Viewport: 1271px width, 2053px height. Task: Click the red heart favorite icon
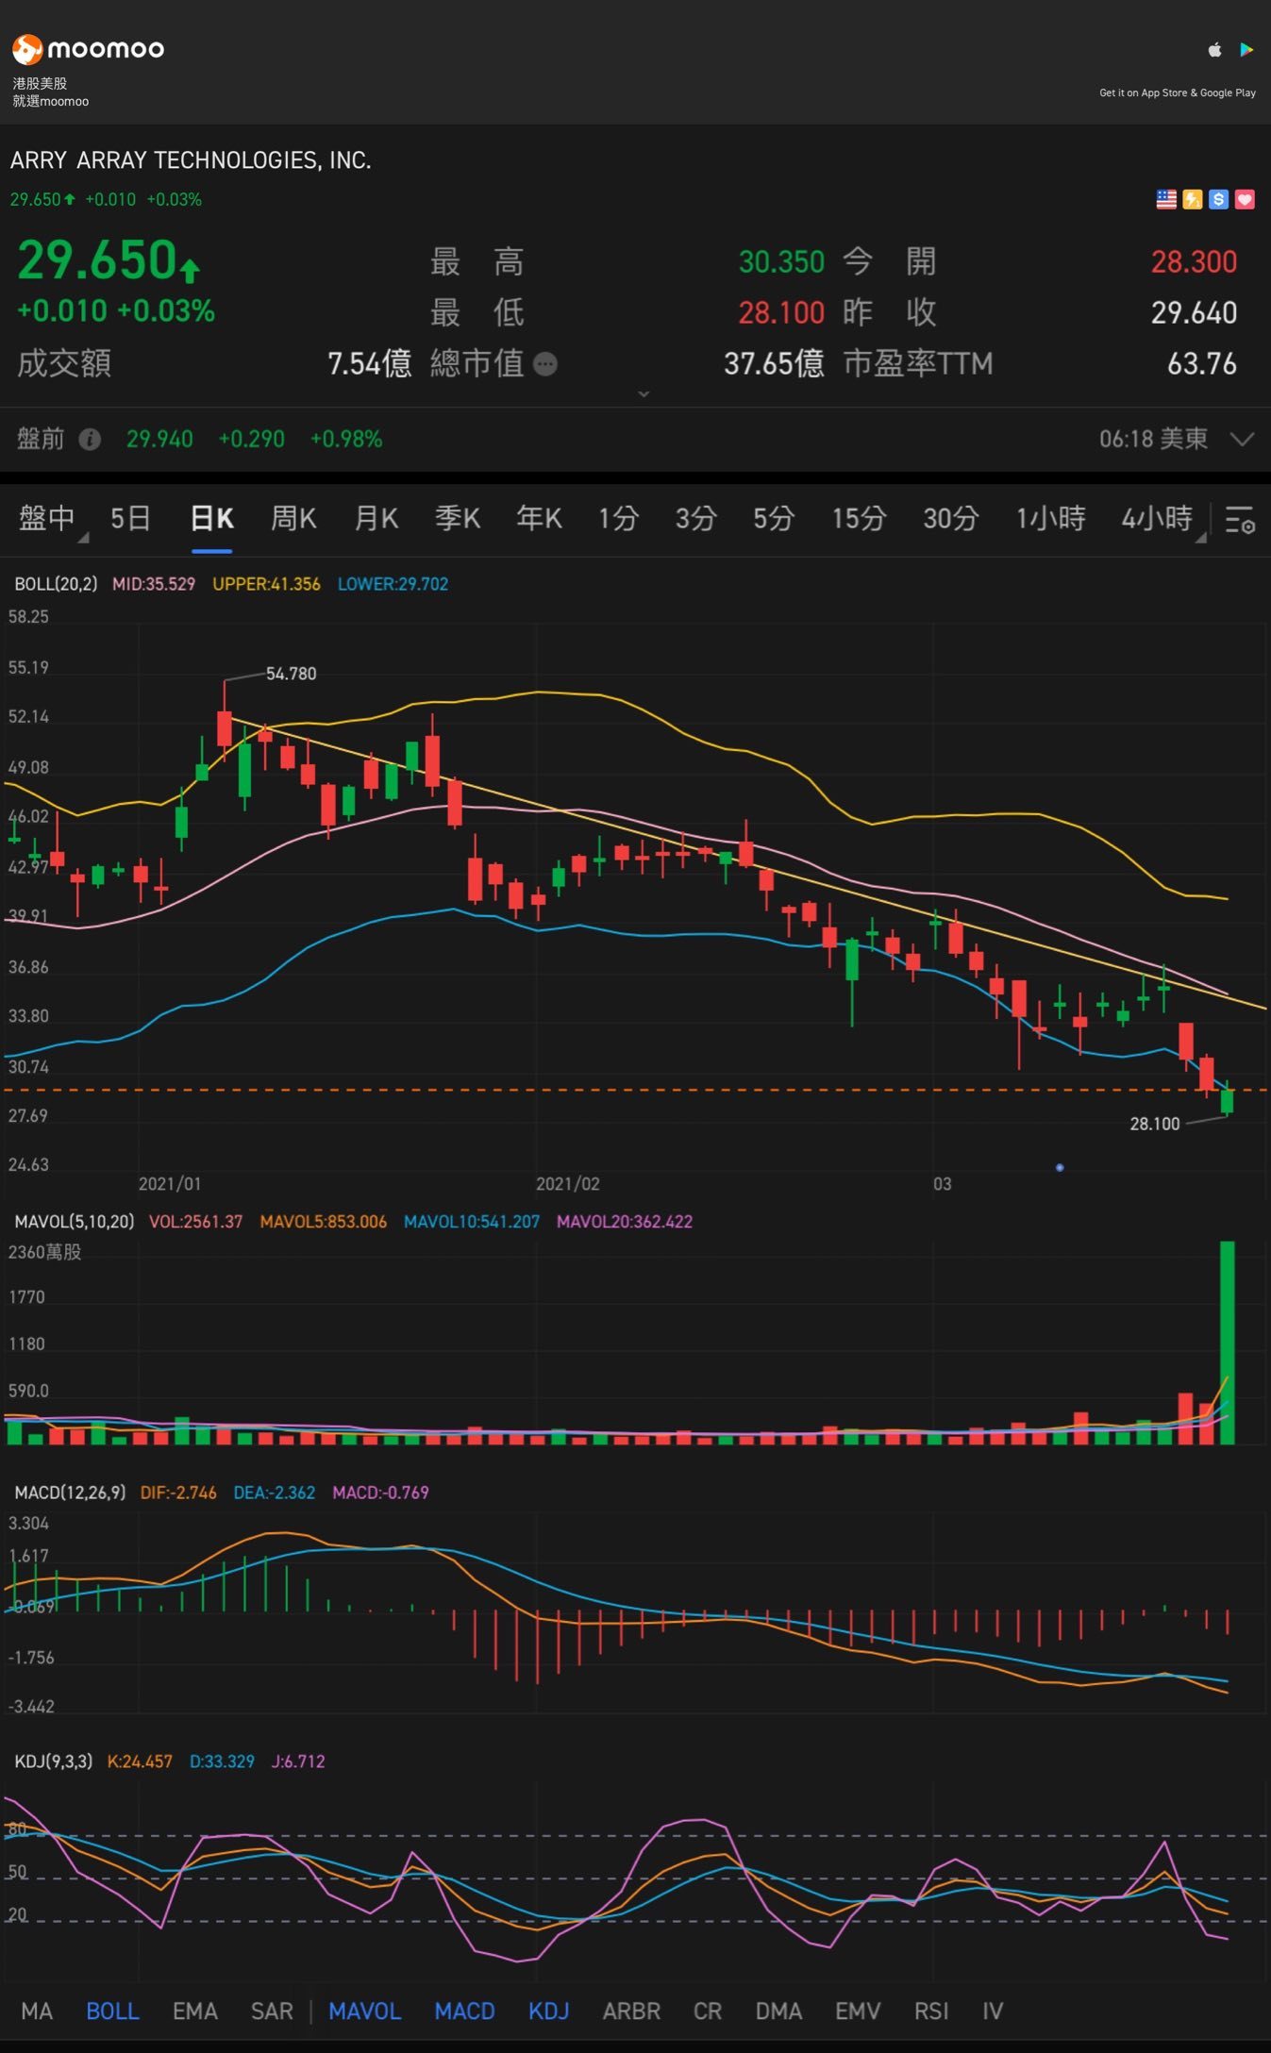click(1245, 199)
